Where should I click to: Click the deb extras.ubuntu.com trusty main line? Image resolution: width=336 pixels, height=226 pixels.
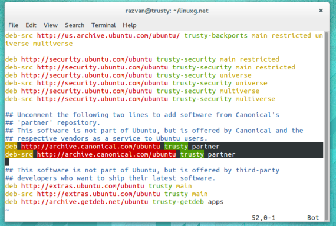pyautogui.click(x=98, y=186)
